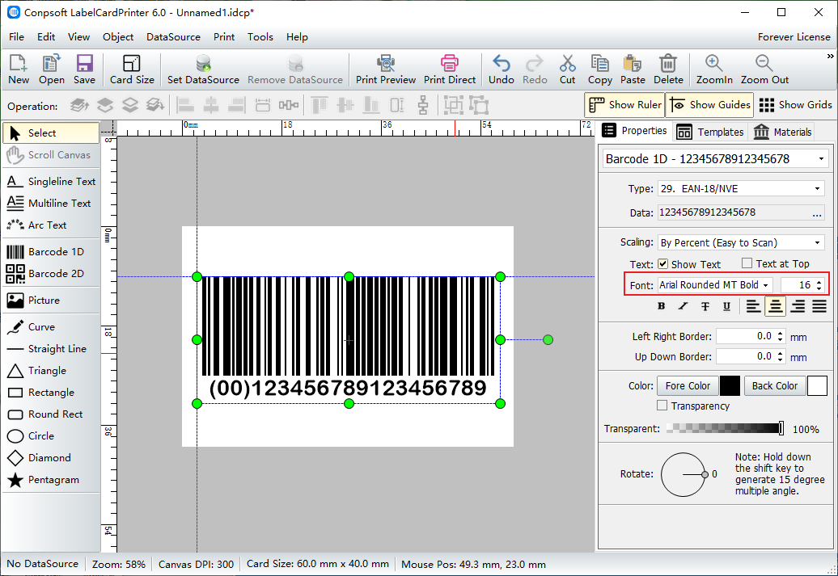Open the DataSource menu
This screenshot has width=838, height=576.
[x=173, y=37]
